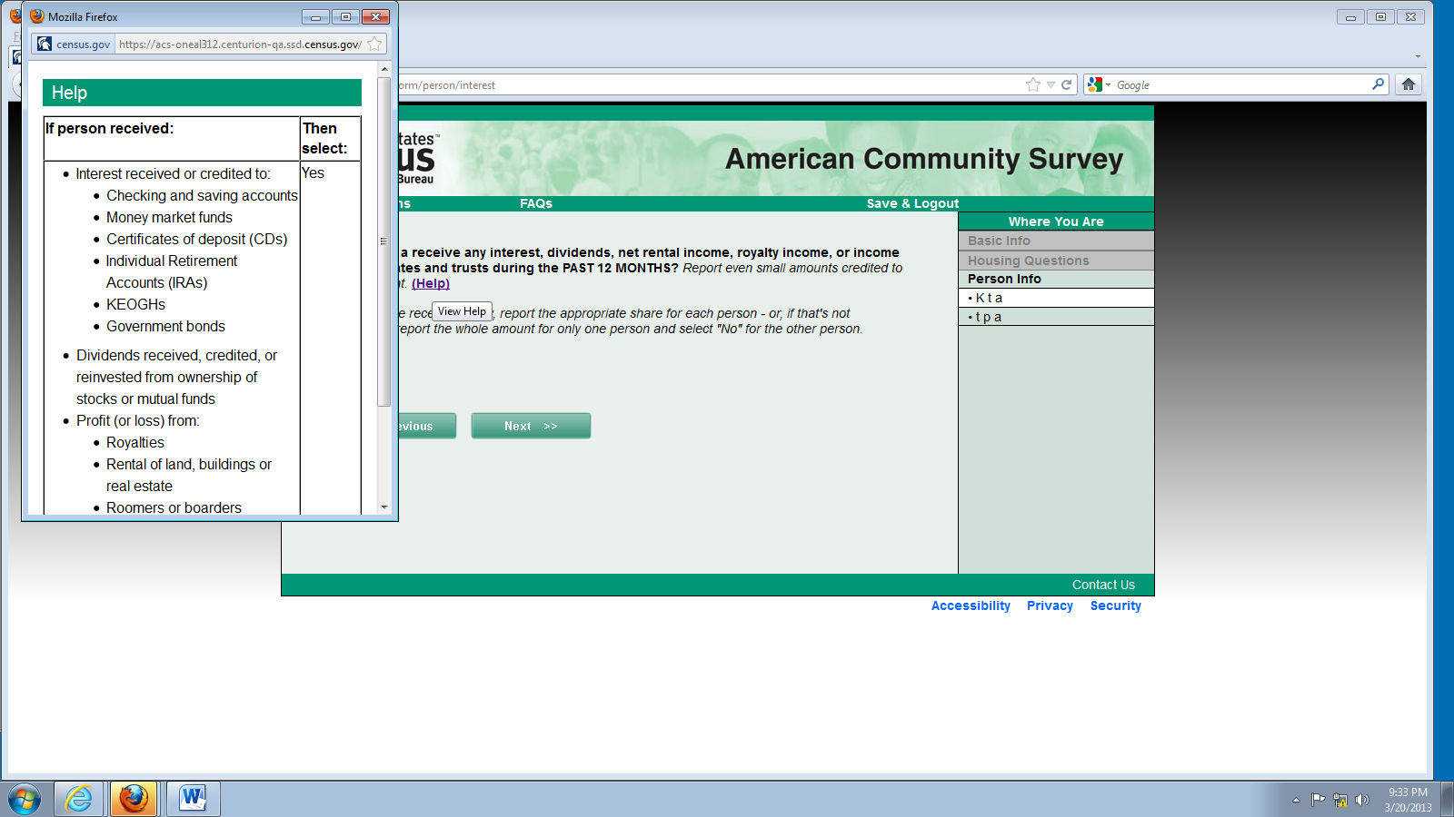
Task: Click the Firefox Home button
Action: pos(1408,84)
